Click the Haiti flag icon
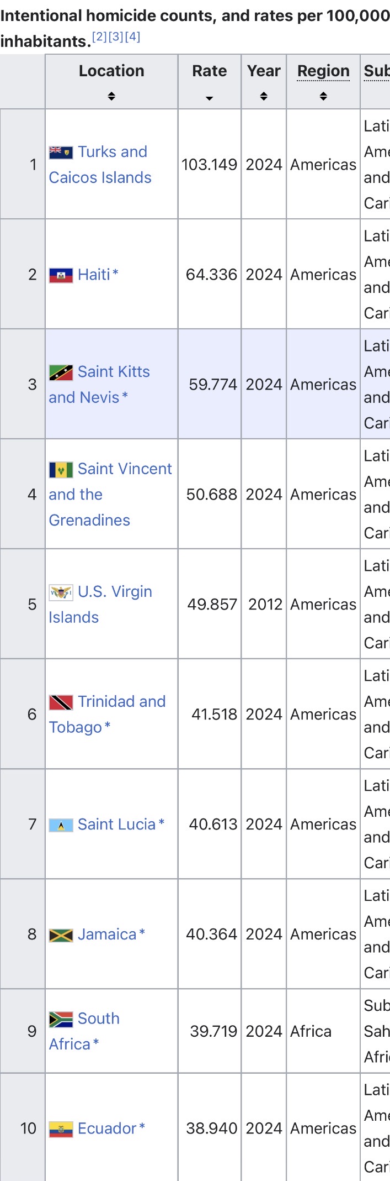 [61, 275]
